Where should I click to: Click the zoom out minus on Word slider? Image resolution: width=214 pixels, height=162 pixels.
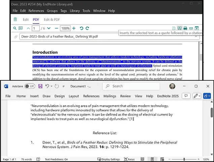[x=169, y=159]
